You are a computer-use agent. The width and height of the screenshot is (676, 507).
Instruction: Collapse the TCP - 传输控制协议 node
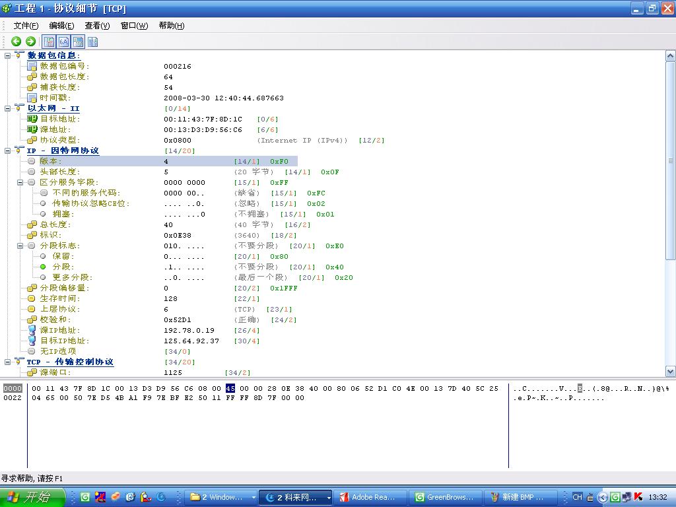7,362
